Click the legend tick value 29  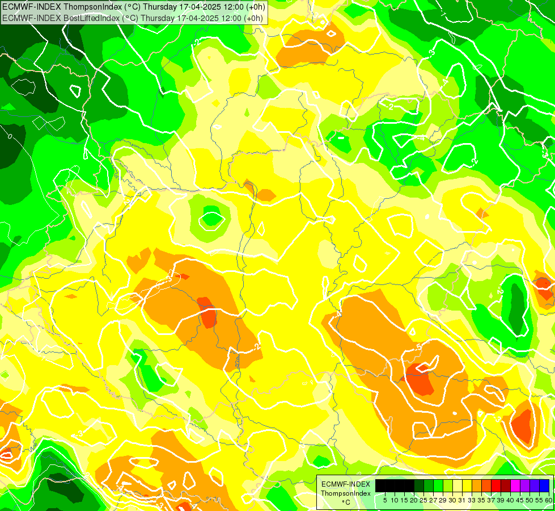pyautogui.click(x=443, y=500)
